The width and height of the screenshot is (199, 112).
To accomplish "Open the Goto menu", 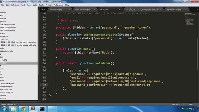I will tap(35, 5).
